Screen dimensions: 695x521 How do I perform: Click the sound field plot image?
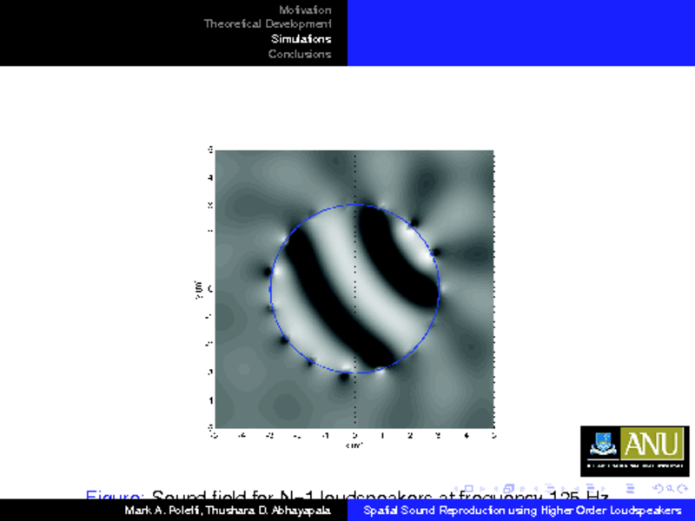coord(354,289)
